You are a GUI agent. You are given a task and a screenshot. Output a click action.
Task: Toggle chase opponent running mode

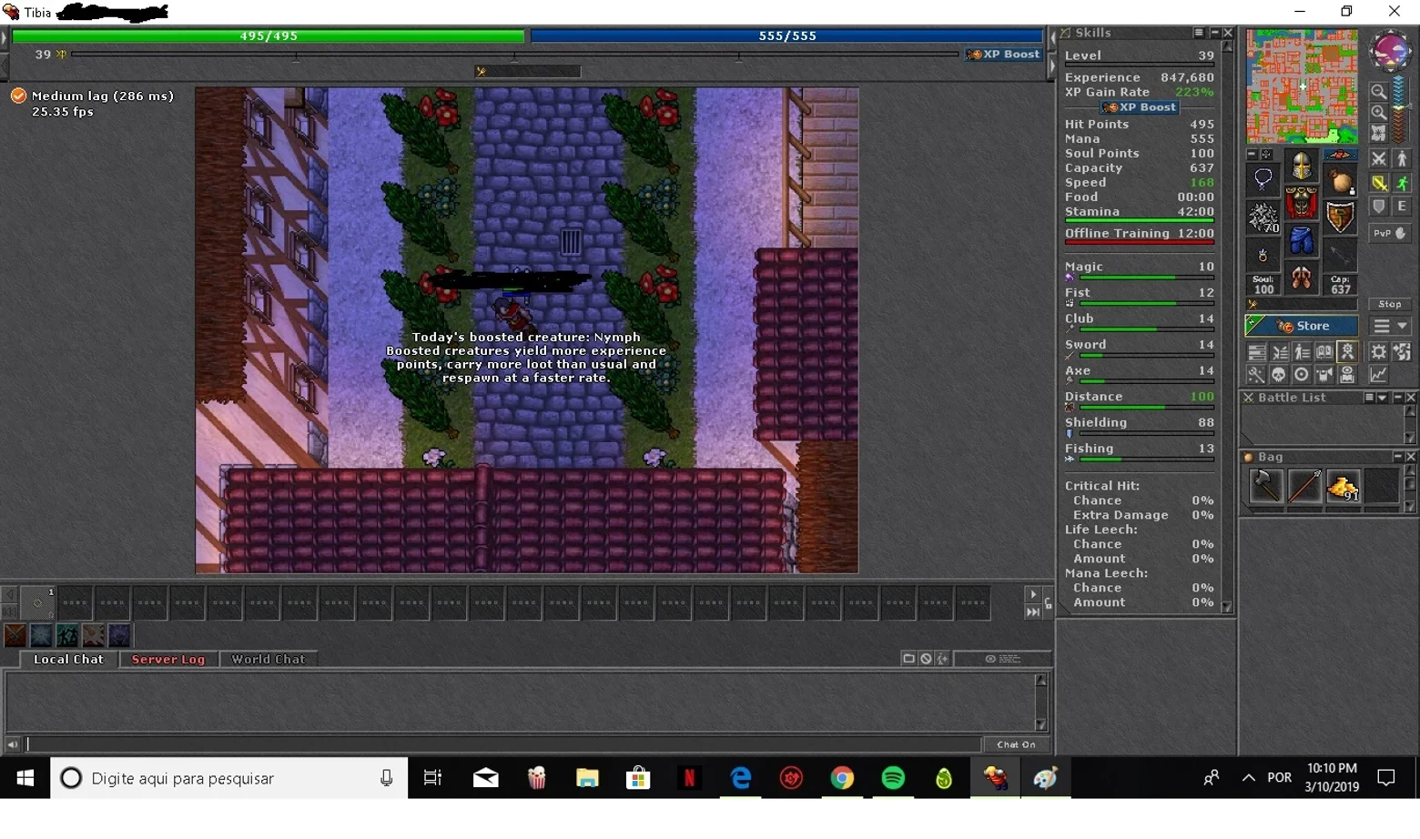tap(1402, 183)
